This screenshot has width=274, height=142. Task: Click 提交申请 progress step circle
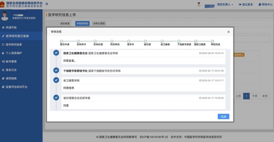[x=62, y=41]
